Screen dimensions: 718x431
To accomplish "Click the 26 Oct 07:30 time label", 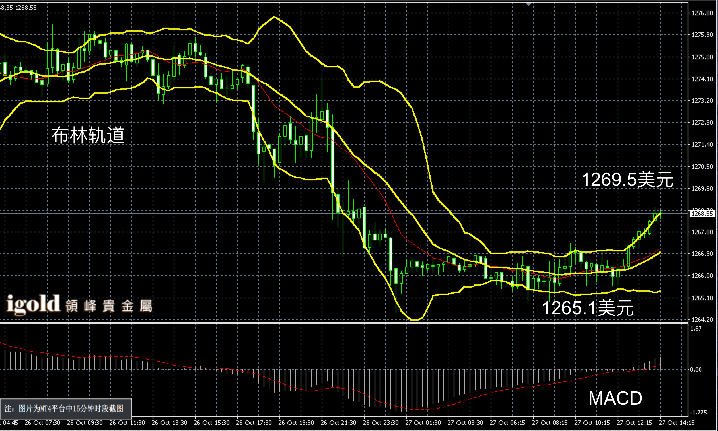I will (x=42, y=423).
